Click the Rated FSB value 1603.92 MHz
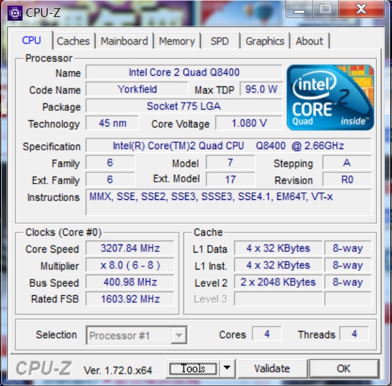 [x=130, y=299]
